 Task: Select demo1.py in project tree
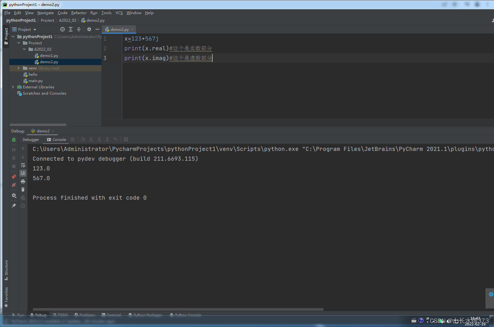pos(46,56)
